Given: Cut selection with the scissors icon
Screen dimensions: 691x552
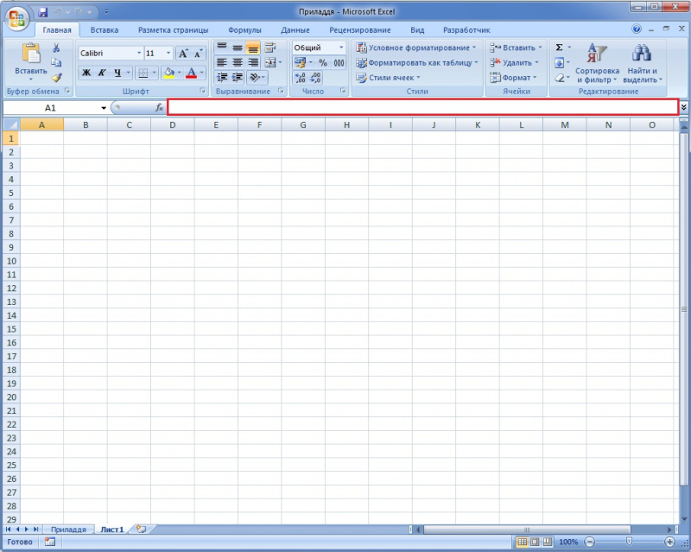Looking at the screenshot, I should pyautogui.click(x=56, y=48).
